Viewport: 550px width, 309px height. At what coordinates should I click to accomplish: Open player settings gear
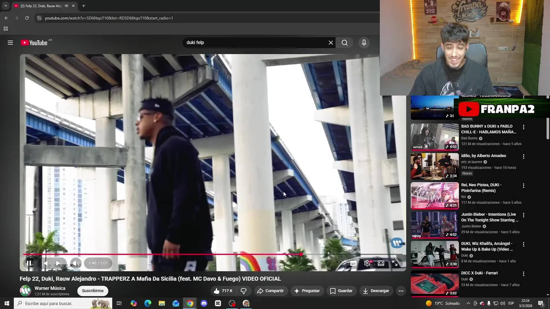click(367, 264)
